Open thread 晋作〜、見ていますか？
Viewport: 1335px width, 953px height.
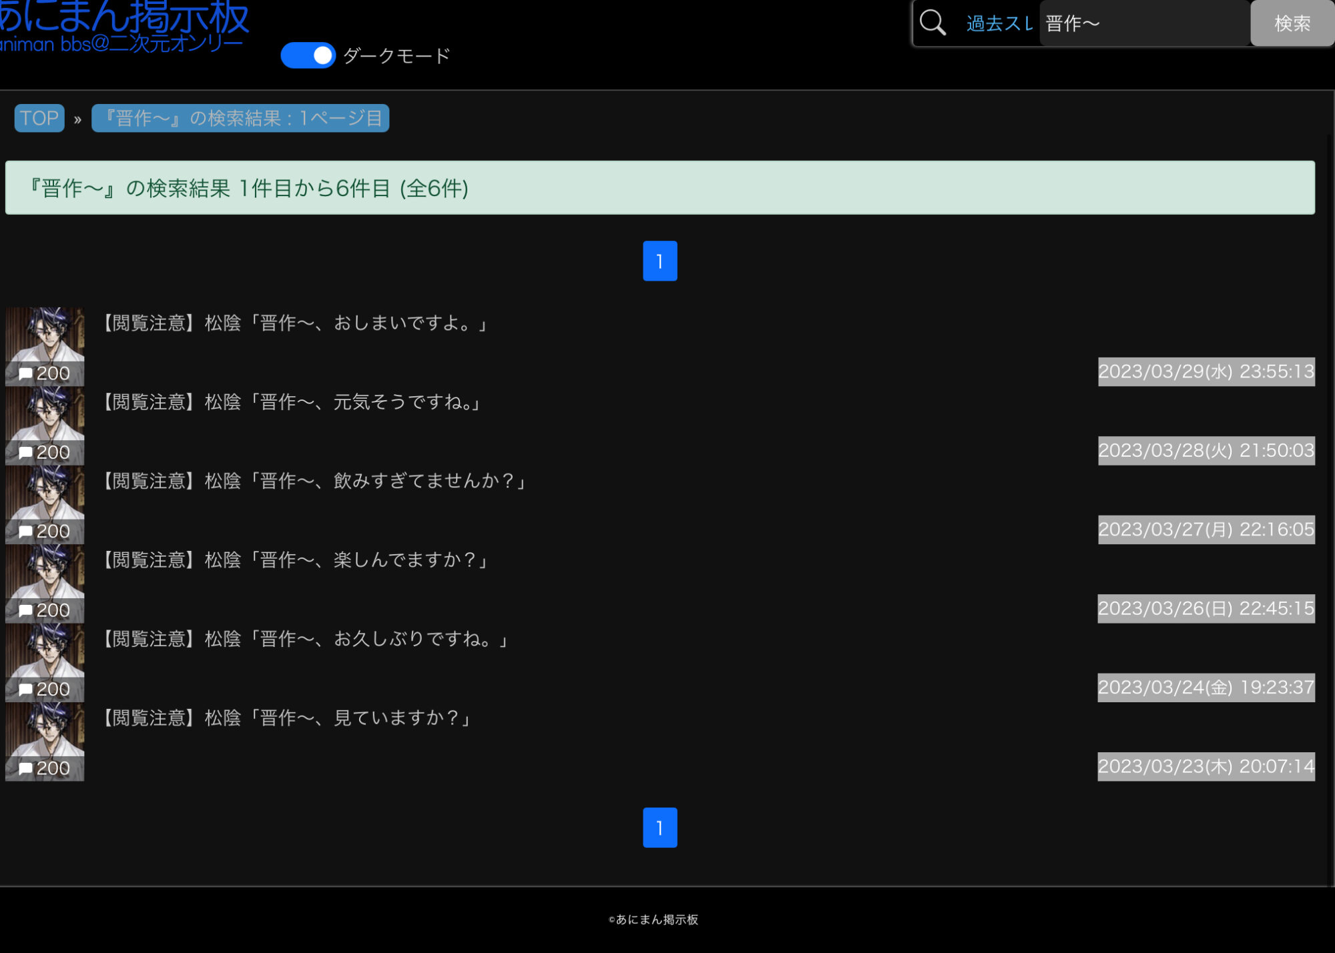(287, 718)
